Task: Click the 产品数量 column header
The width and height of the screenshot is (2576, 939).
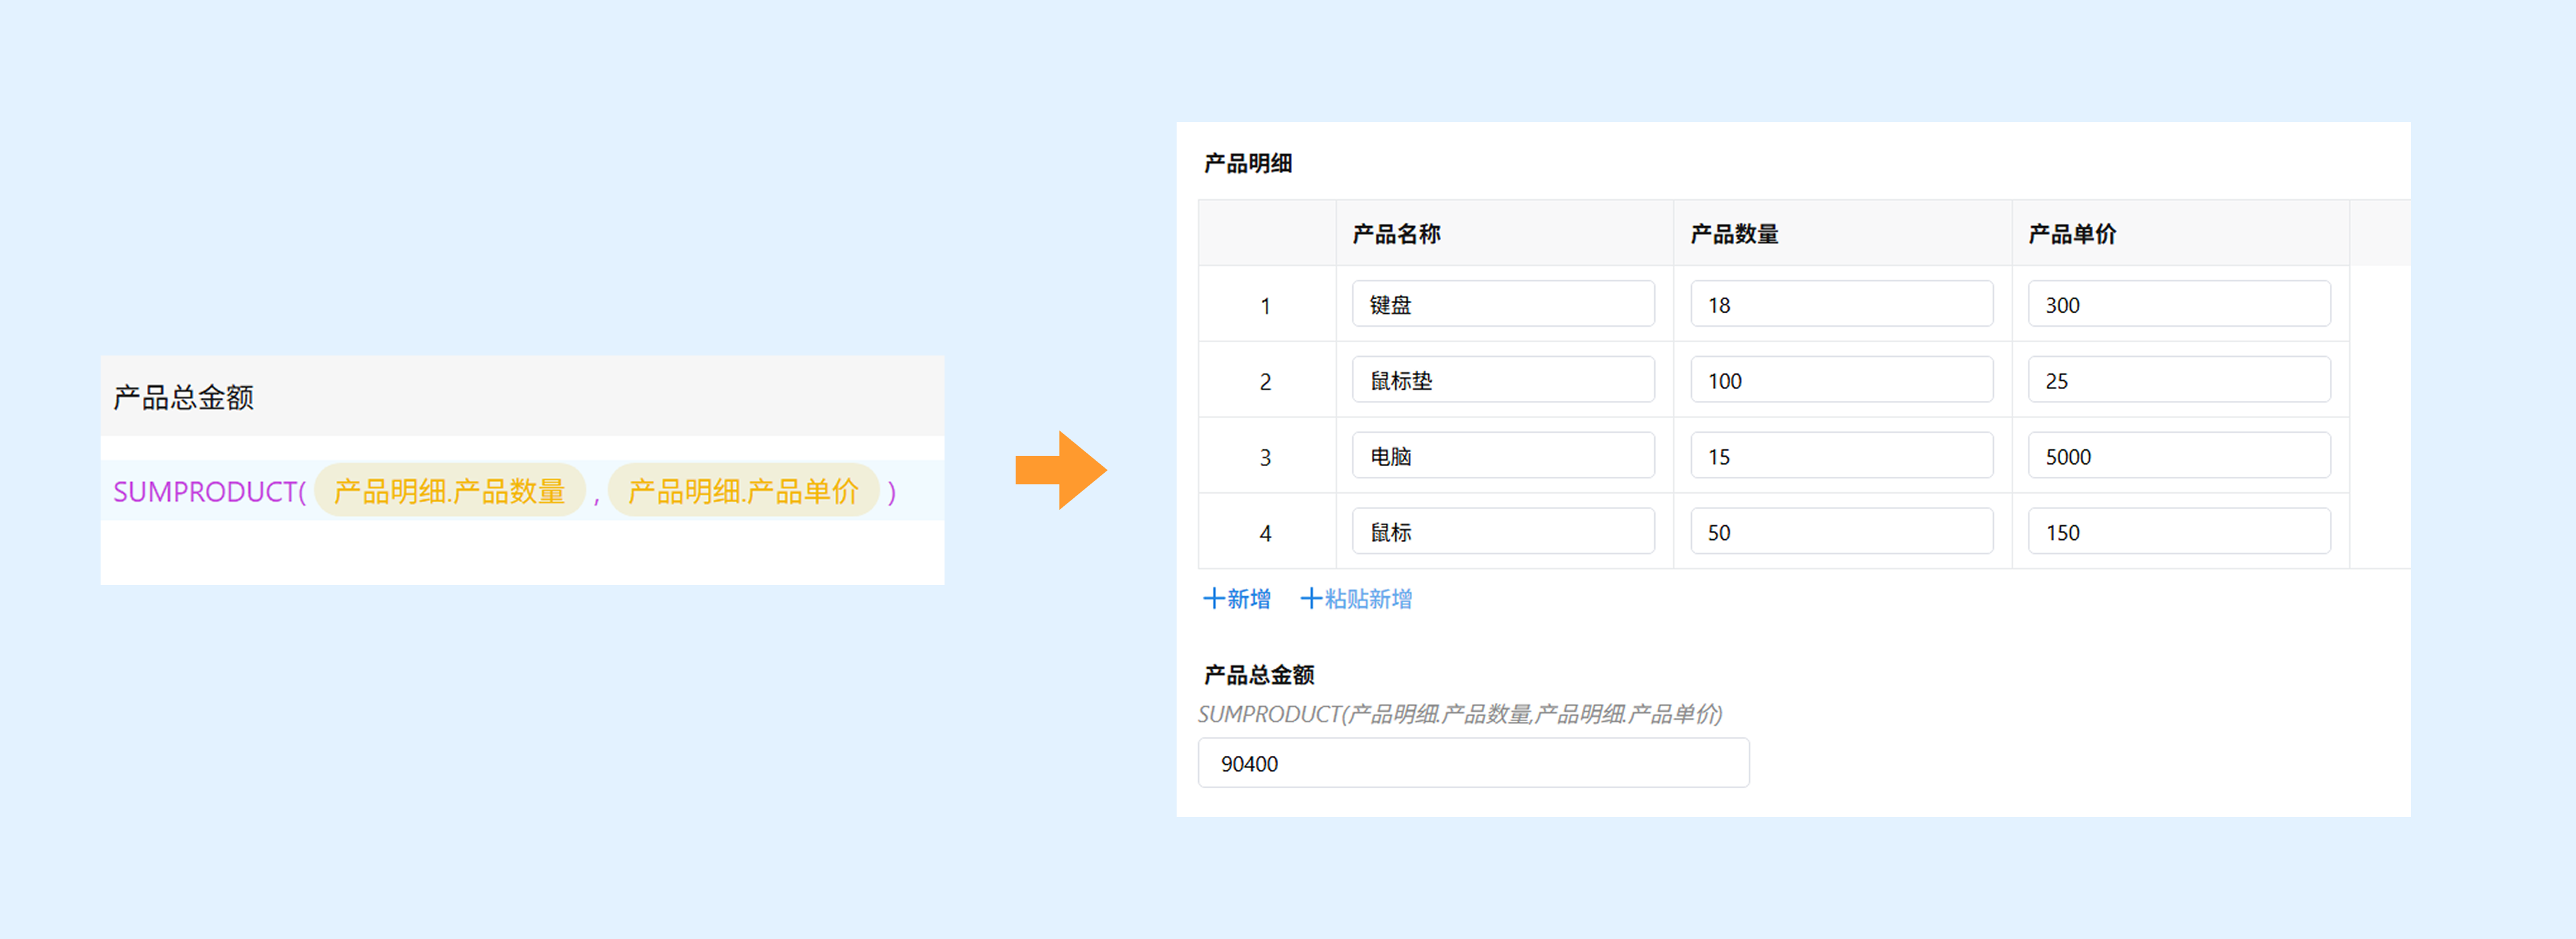Action: 1734,234
